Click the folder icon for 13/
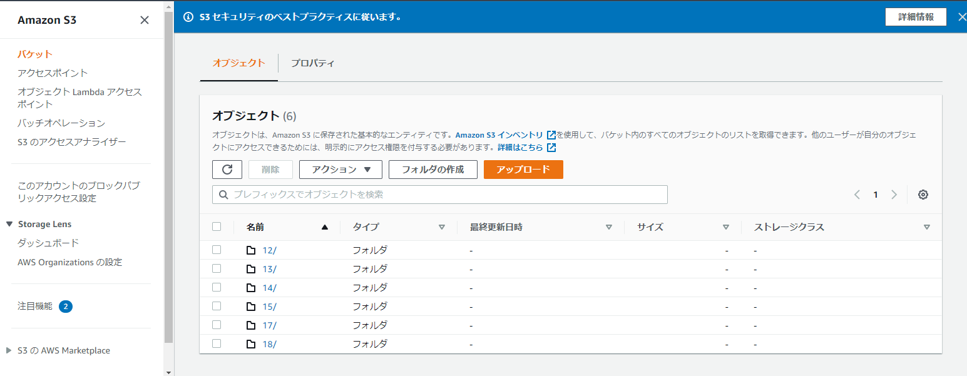 (251, 269)
